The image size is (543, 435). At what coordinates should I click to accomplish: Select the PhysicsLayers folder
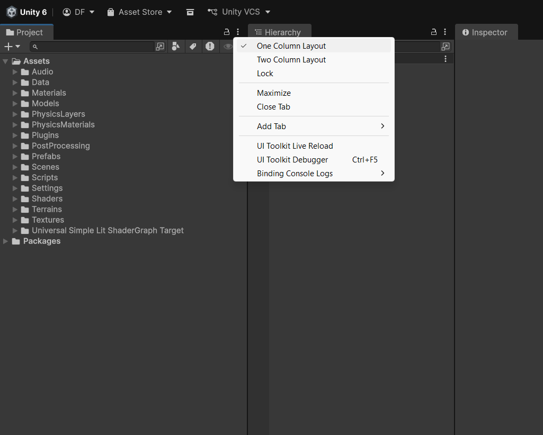[x=58, y=114]
